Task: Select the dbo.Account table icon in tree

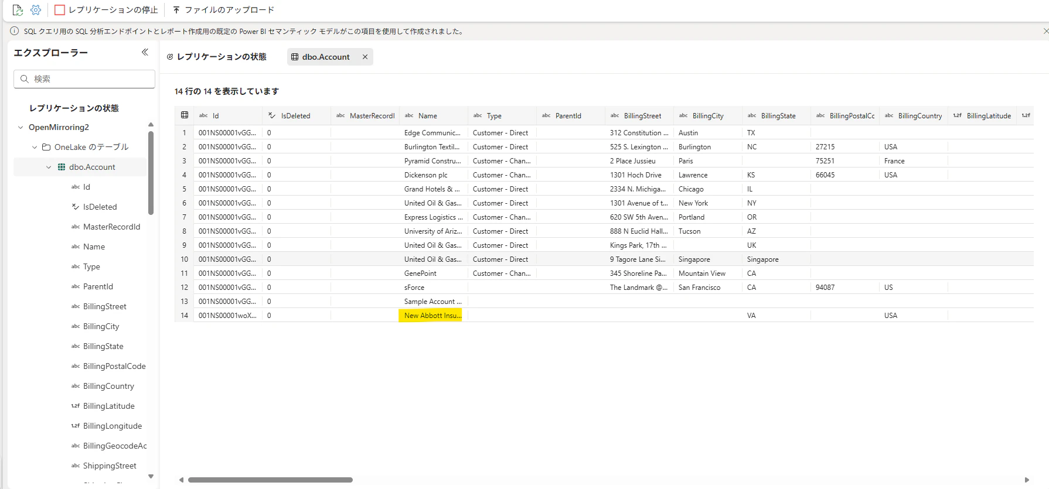Action: pyautogui.click(x=62, y=167)
